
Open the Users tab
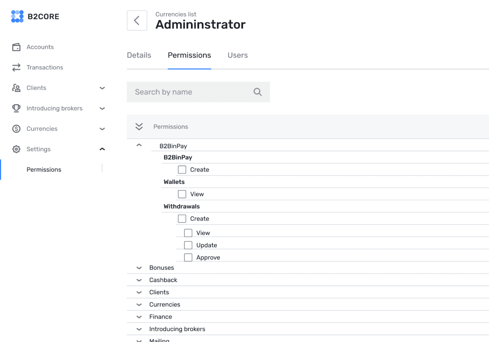point(238,55)
